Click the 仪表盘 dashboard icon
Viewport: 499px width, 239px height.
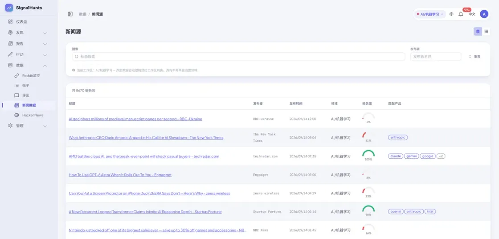click(10, 22)
